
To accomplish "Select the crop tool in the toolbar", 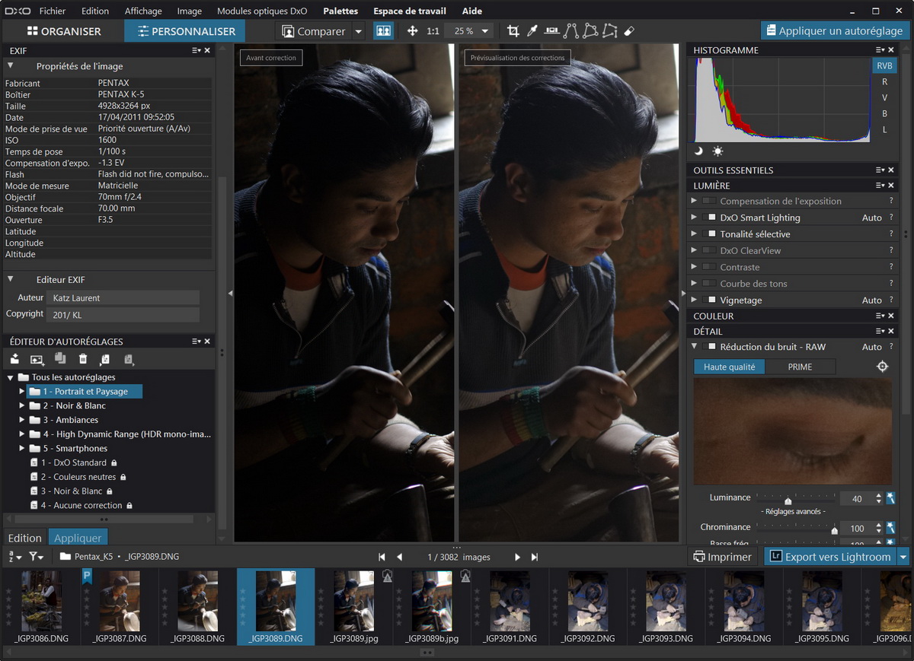I will coord(513,31).
